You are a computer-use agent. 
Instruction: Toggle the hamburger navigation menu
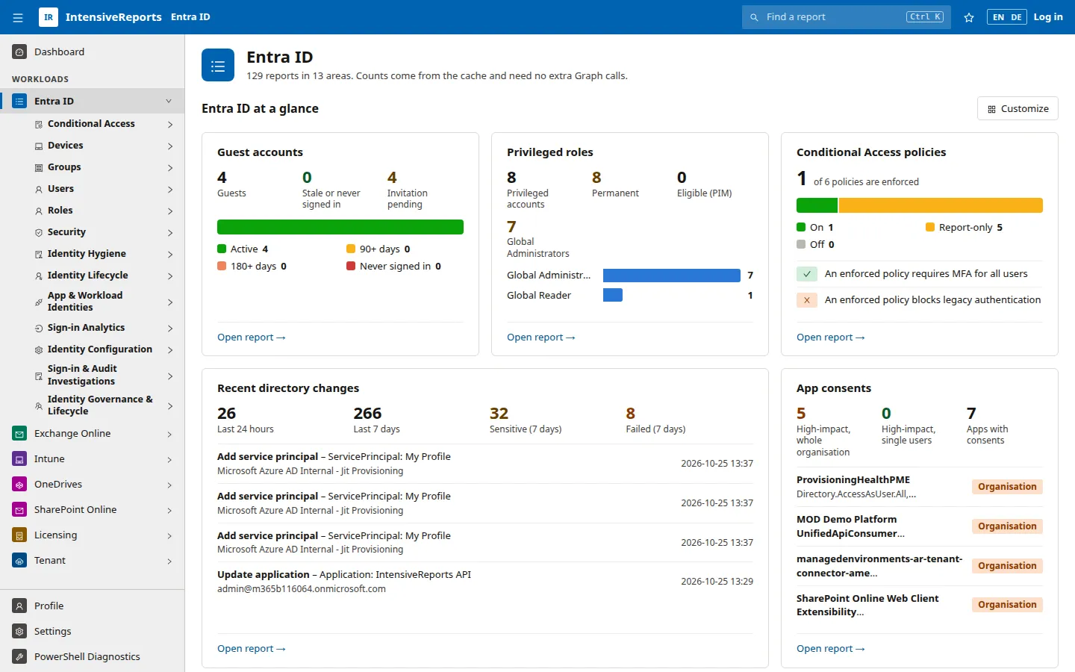pos(18,17)
